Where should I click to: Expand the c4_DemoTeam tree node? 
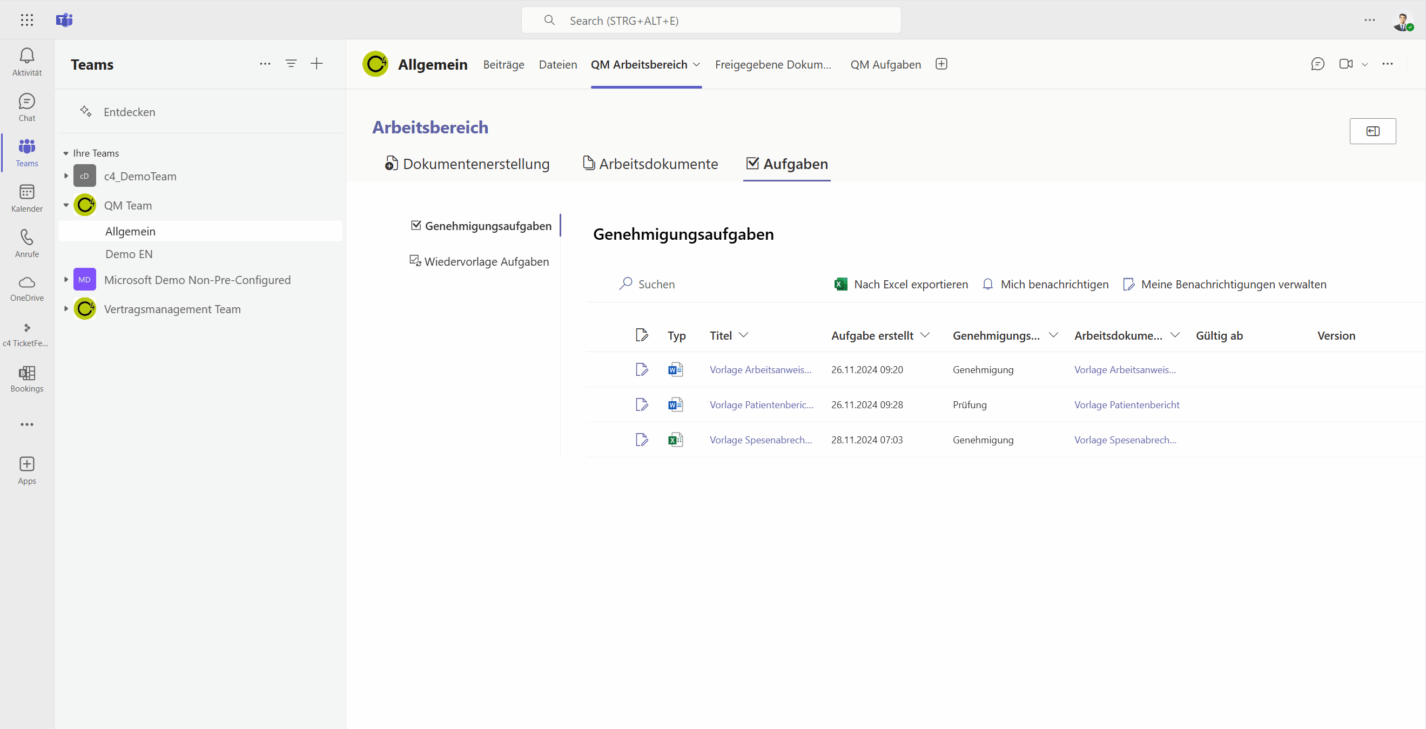pyautogui.click(x=66, y=176)
